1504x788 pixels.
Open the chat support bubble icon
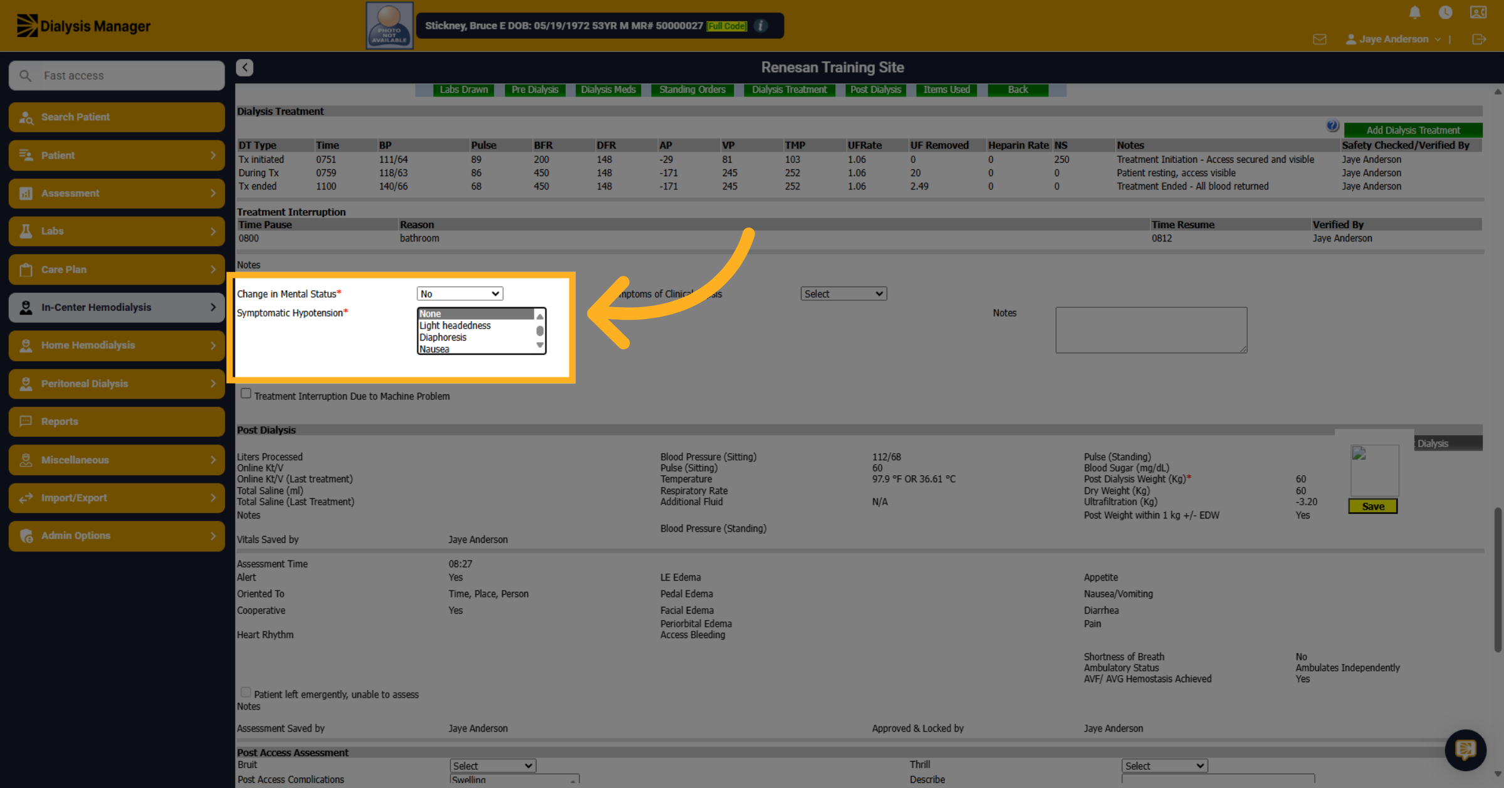click(1465, 749)
